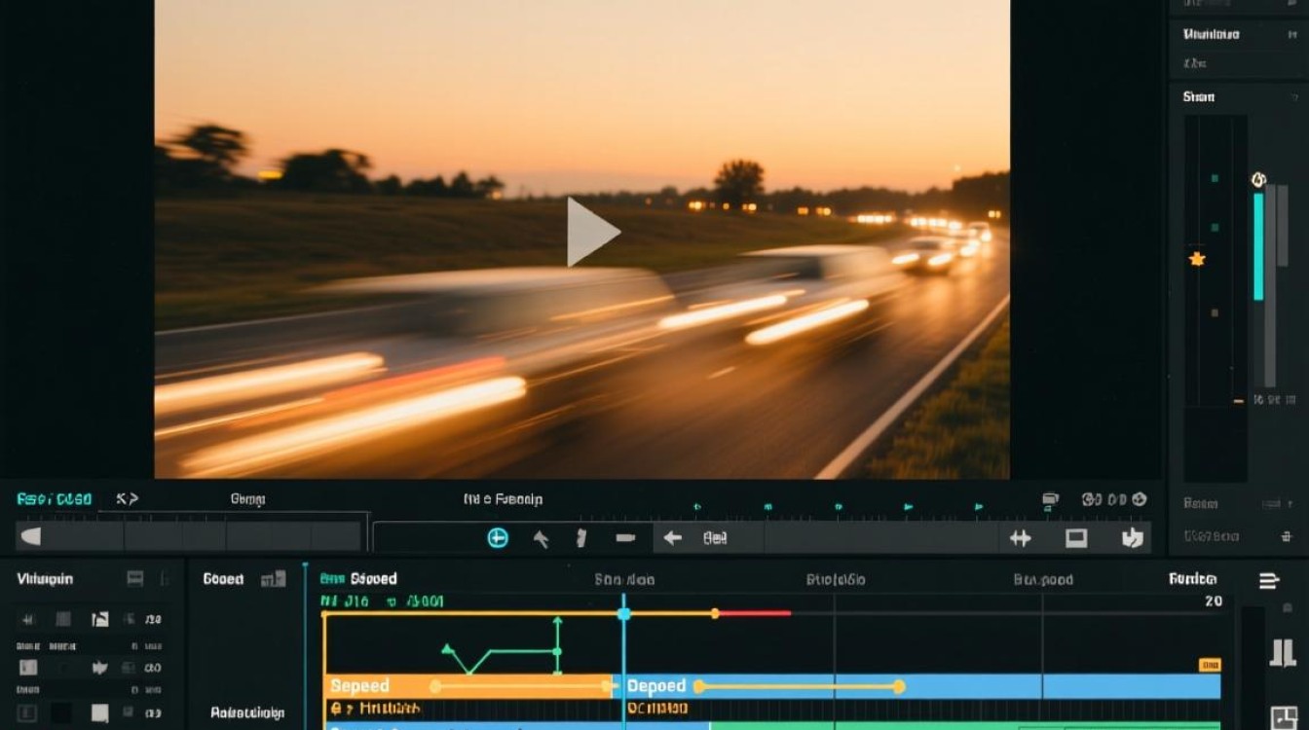The width and height of the screenshot is (1309, 730).
Task: Click the minus icon in the toolbar
Action: pyautogui.click(x=625, y=537)
